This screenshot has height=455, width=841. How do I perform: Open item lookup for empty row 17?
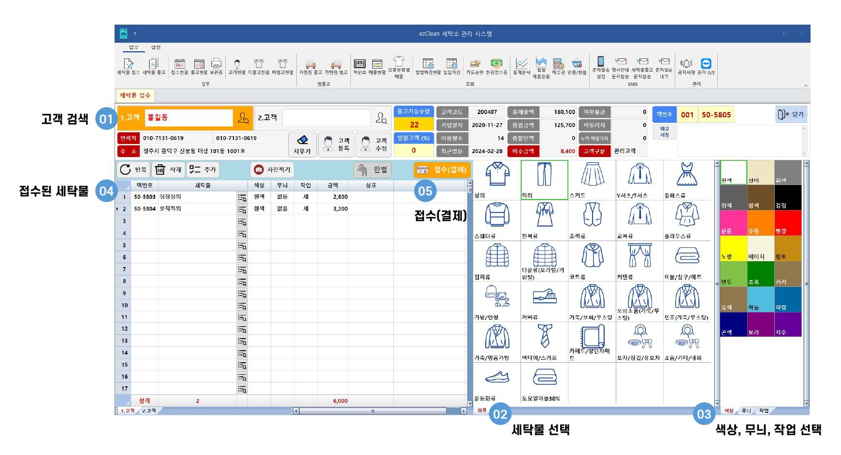pos(242,389)
